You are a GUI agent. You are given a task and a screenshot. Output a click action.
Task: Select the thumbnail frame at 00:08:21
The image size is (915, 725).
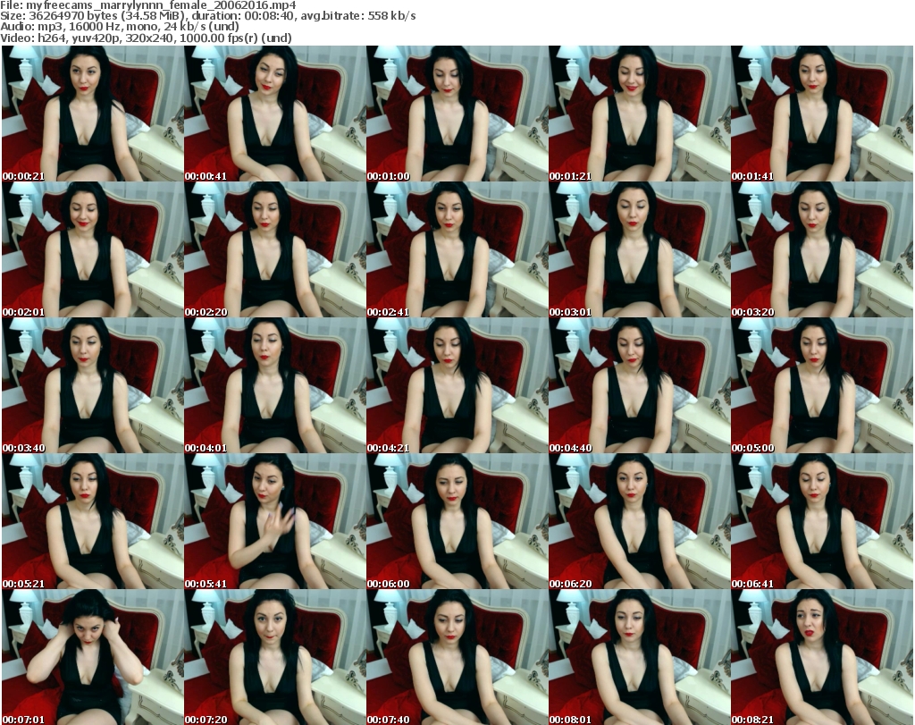[x=821, y=657]
